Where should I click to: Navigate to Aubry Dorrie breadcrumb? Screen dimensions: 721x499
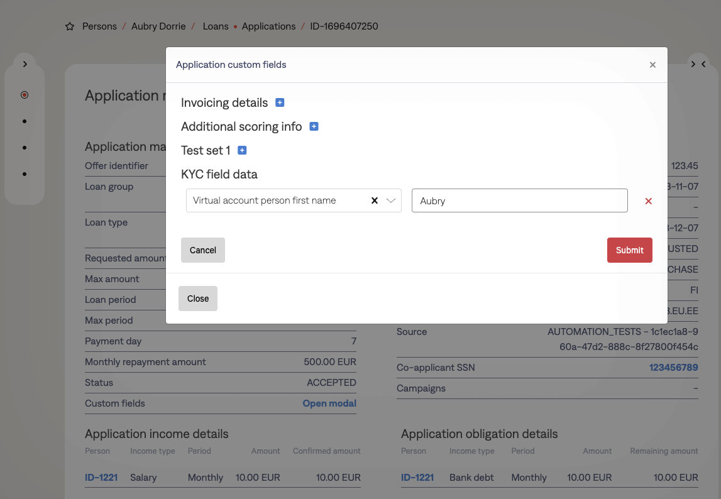[x=158, y=26]
